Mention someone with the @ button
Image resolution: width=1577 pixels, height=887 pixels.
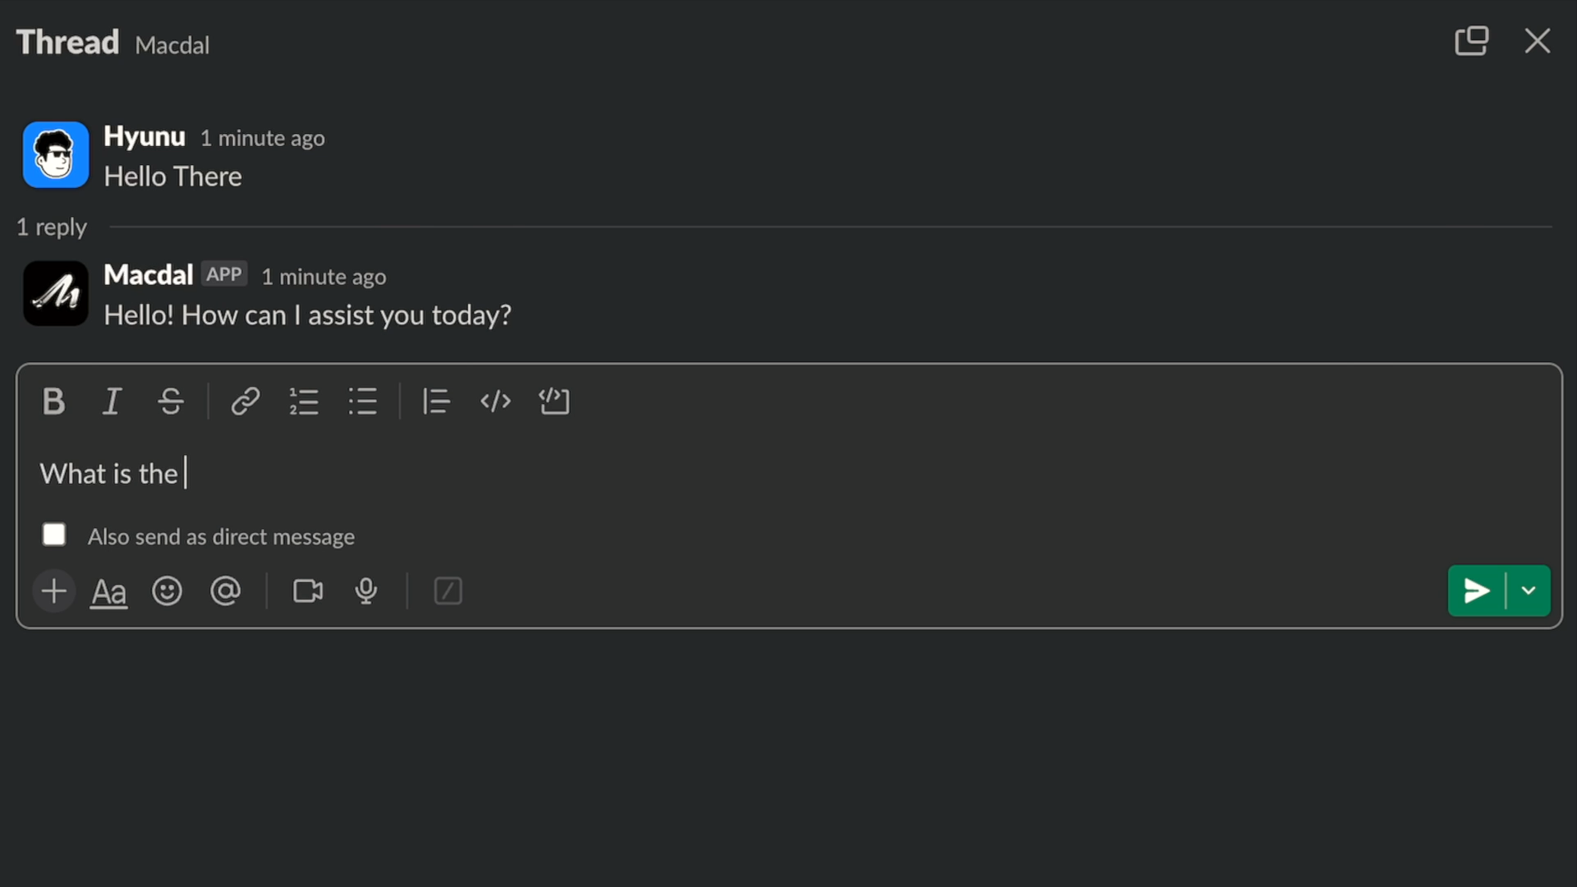point(226,591)
